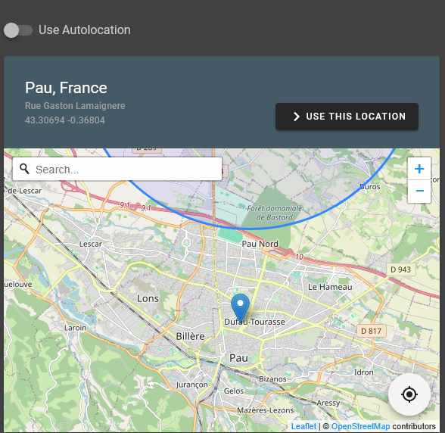
Task: Click the chevron arrow in Use This Location
Action: pos(296,117)
